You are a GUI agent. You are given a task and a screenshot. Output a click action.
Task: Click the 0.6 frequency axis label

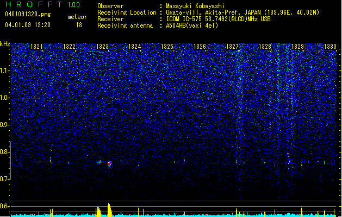[5, 206]
